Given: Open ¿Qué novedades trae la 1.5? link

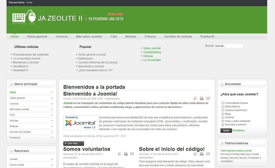Looking at the screenshot, I should (95, 70).
